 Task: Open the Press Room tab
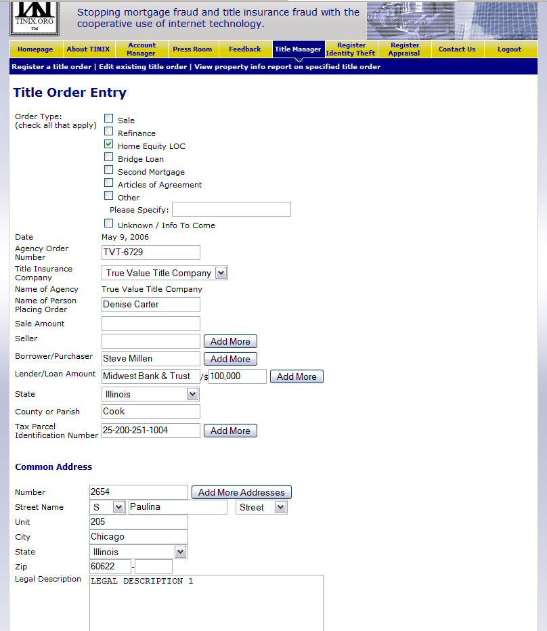tap(192, 49)
